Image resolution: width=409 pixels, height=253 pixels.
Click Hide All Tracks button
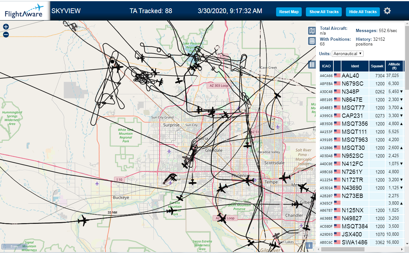pos(363,12)
